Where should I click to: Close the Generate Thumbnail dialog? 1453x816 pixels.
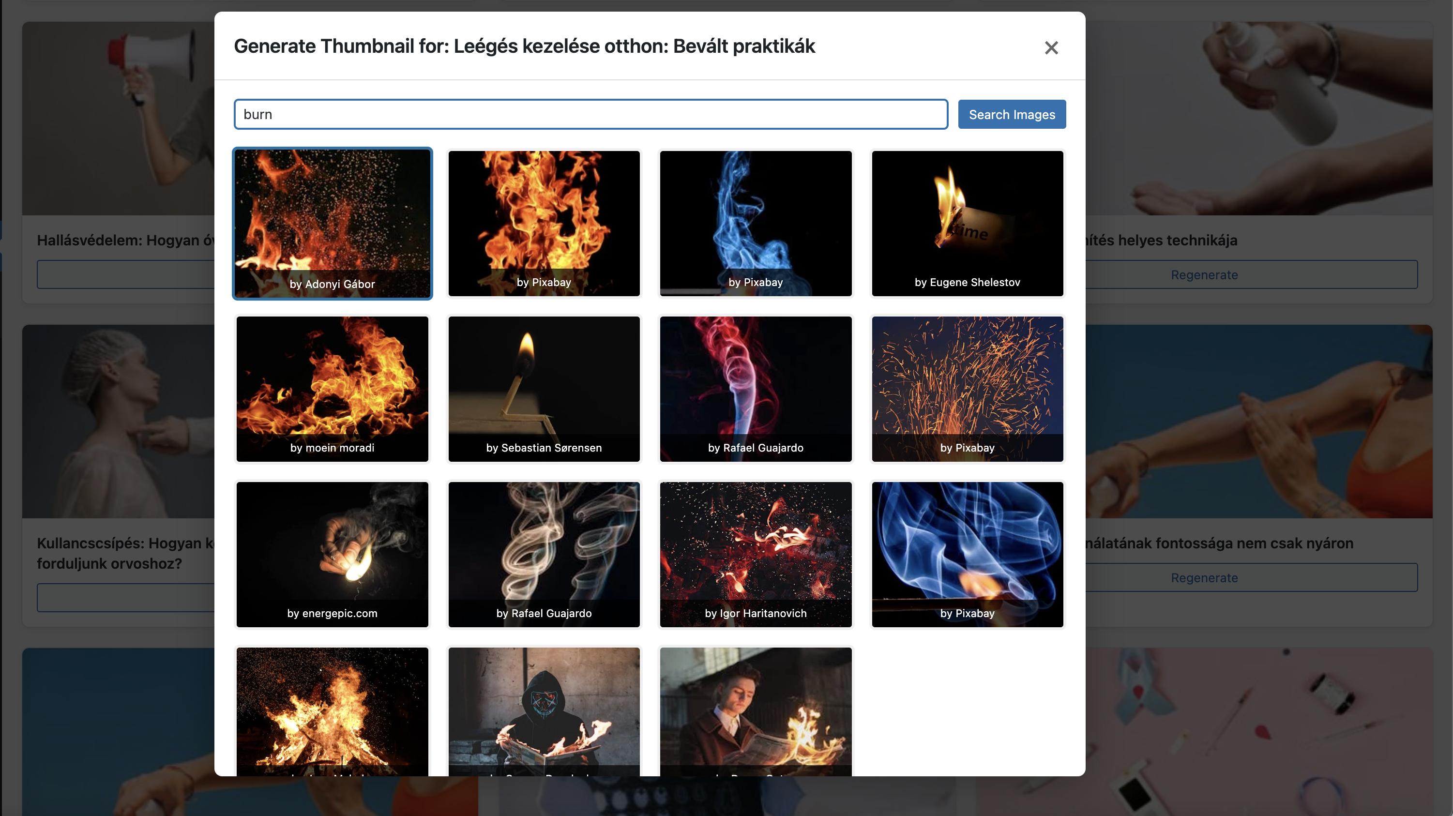coord(1051,48)
